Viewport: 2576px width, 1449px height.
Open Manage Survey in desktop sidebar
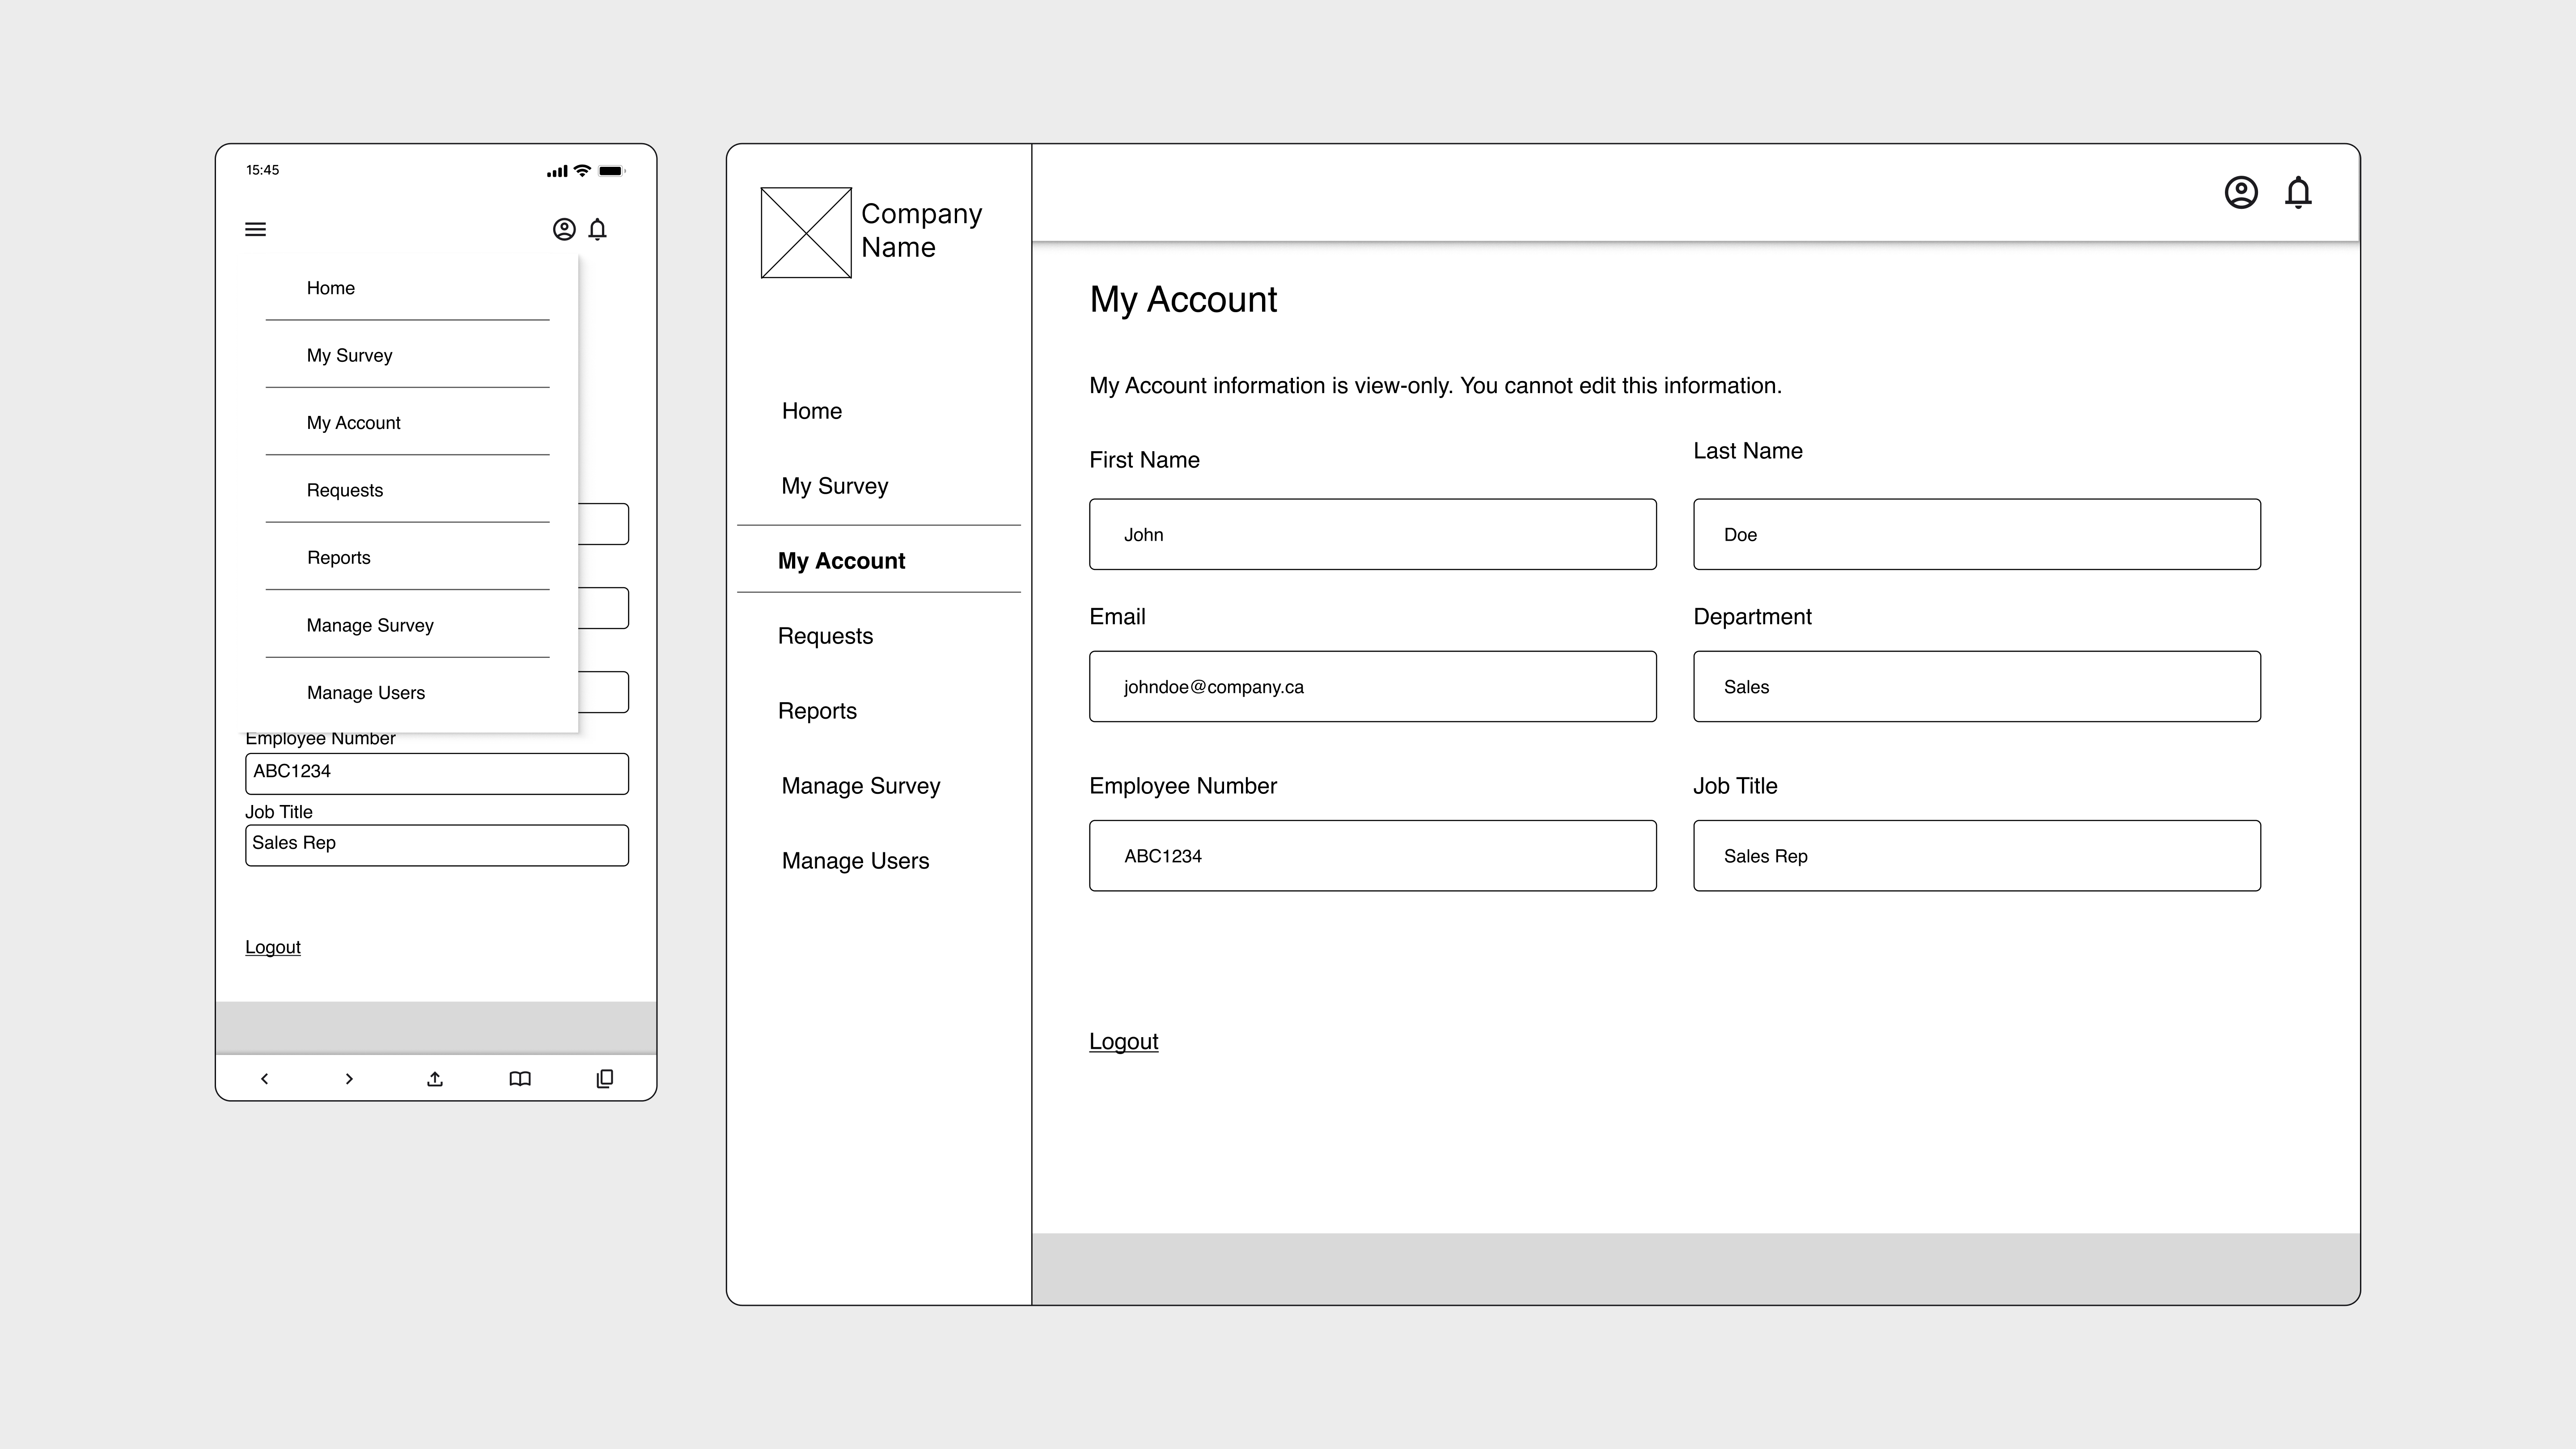click(x=861, y=786)
